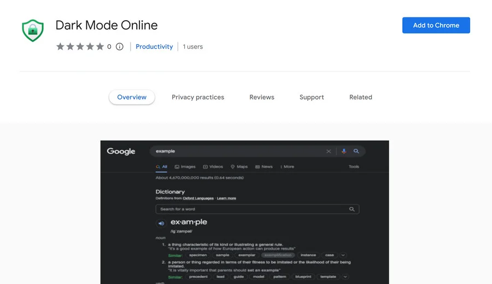Open the More search options menu
The width and height of the screenshot is (492, 284).
point(288,167)
